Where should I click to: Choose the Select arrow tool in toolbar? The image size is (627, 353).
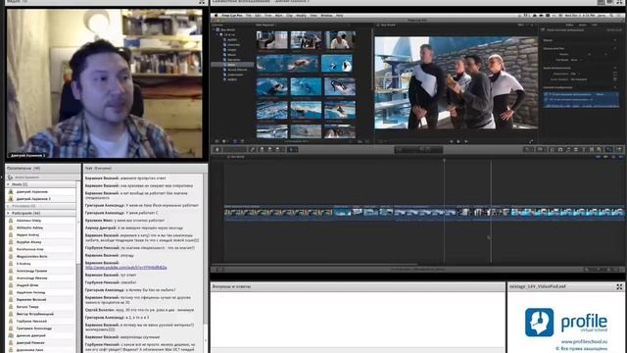[292, 149]
